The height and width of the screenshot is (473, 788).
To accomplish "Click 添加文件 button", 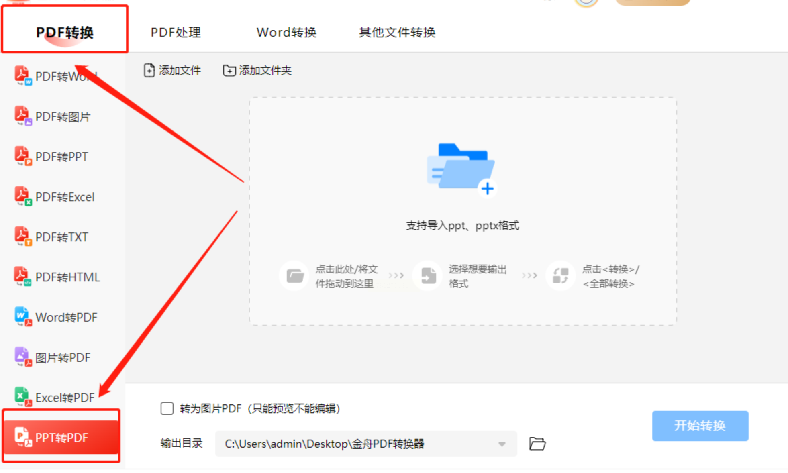I will pos(172,71).
